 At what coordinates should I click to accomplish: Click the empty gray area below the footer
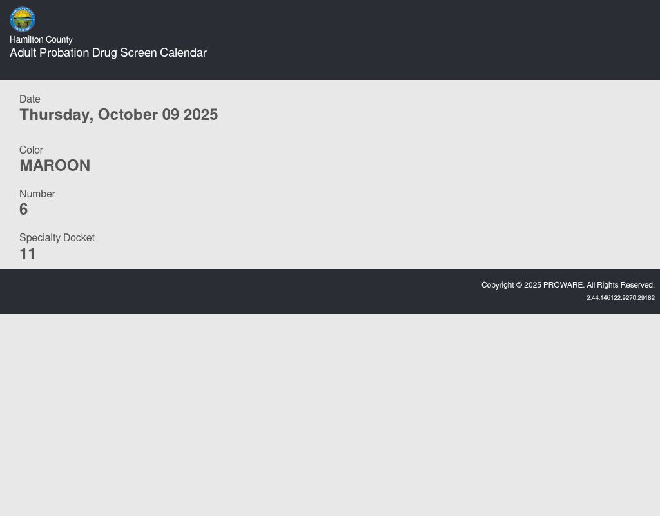pos(330,413)
